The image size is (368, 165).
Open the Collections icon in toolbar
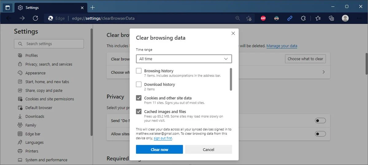[332, 18]
